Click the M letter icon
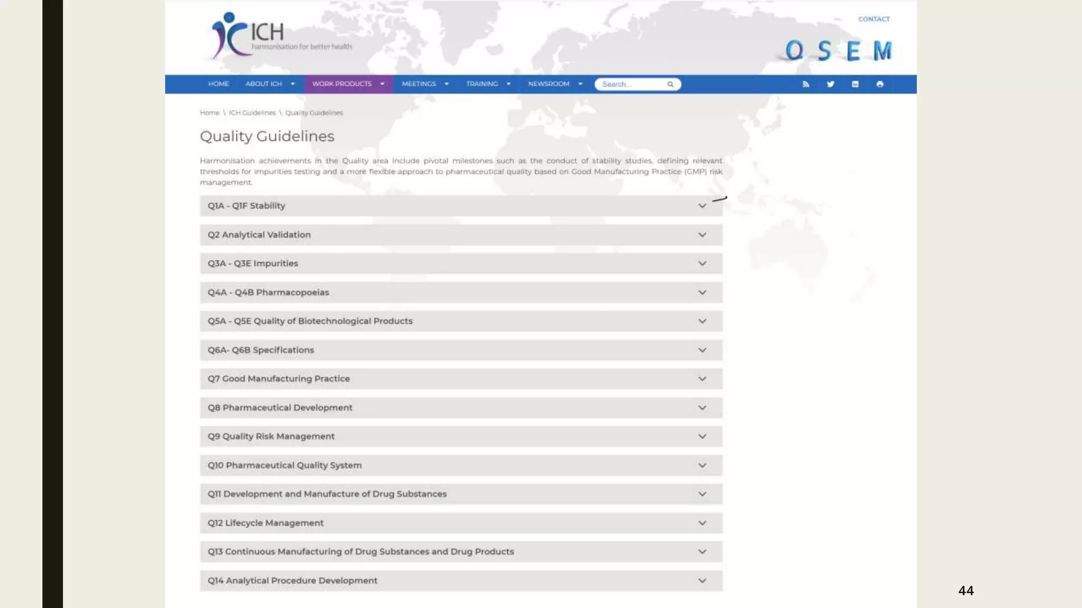Screen dimensions: 1082x608 click(882, 51)
